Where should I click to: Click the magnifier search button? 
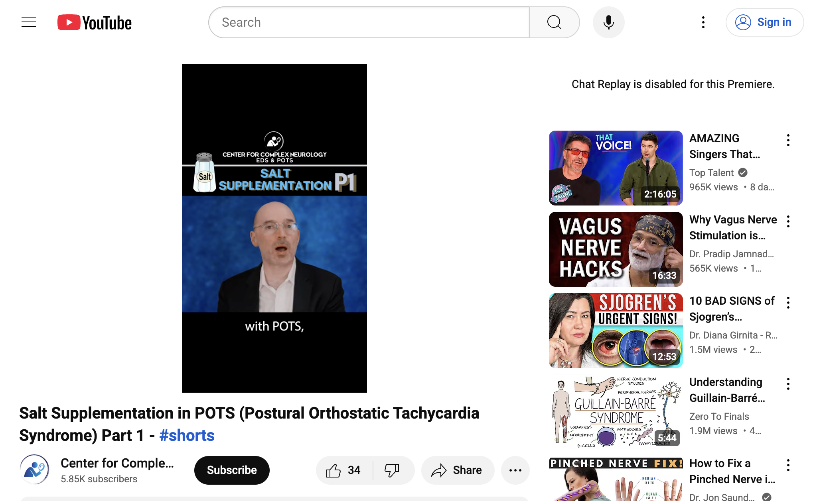click(x=554, y=22)
